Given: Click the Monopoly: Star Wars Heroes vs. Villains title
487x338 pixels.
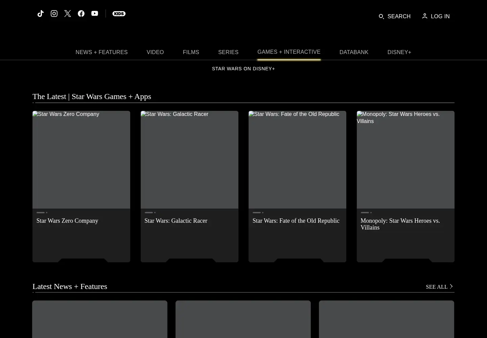Looking at the screenshot, I should click(400, 224).
